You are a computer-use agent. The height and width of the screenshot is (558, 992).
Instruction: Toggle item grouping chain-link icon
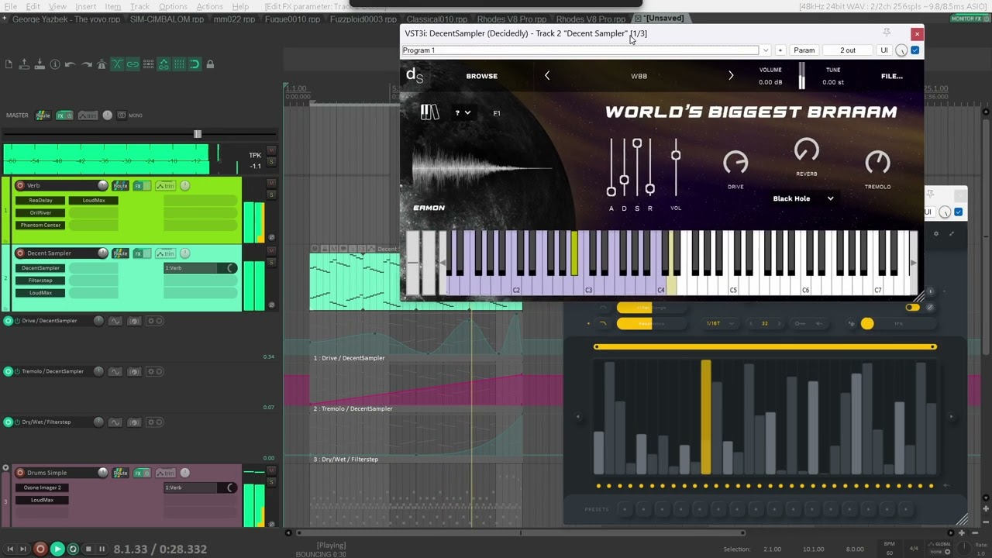click(133, 64)
